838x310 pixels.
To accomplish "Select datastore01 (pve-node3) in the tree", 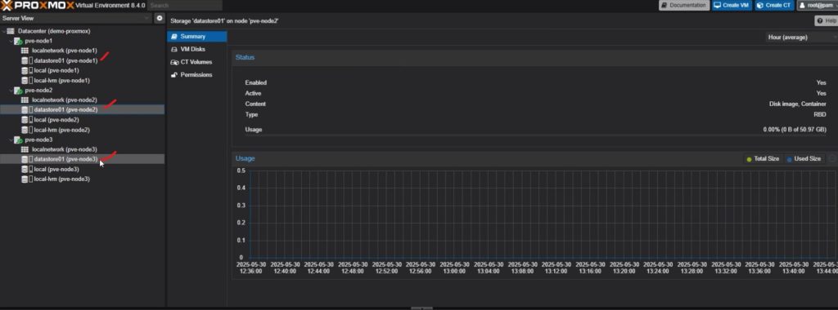I will [83, 159].
